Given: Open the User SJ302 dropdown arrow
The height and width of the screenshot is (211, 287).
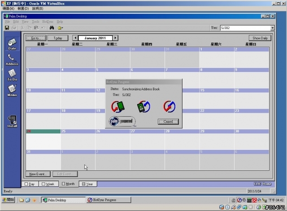Looking at the screenshot, I should 272,28.
